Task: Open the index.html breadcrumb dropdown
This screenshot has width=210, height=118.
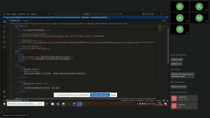Action: pyautogui.click(x=90, y=24)
